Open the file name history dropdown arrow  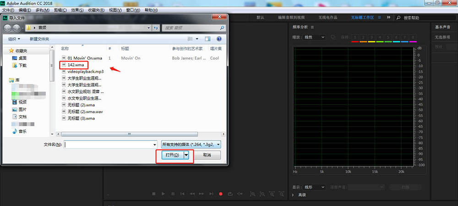click(x=155, y=145)
